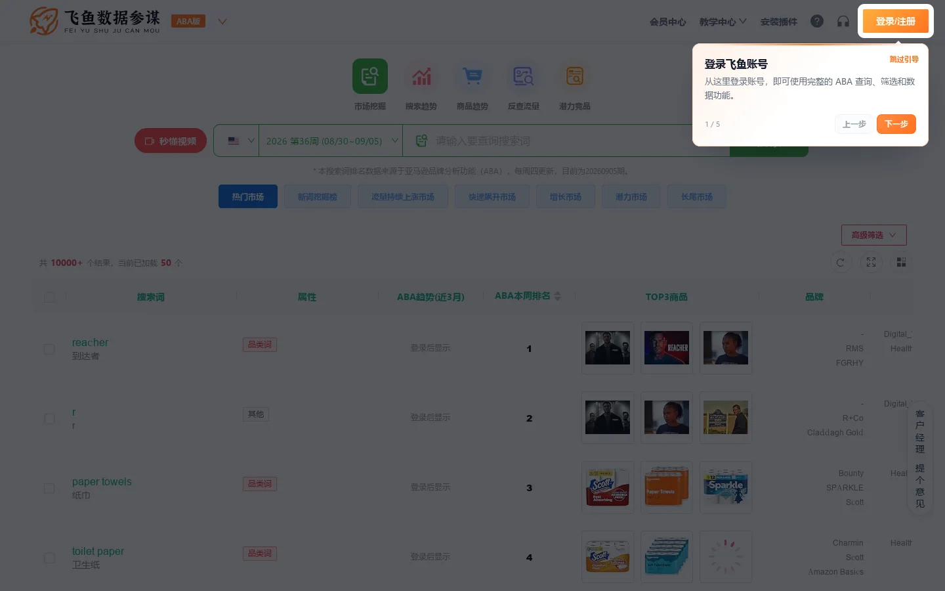Click the 搜索词 column header
Image resolution: width=945 pixels, height=591 pixels.
click(151, 297)
